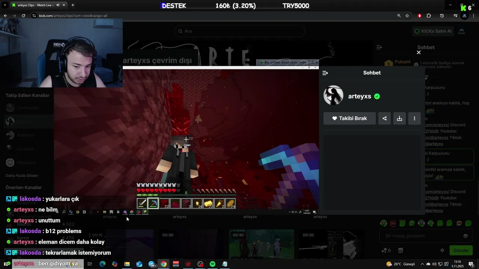The height and width of the screenshot is (269, 479).
Task: Click the angry red emote in the quick emote row
Action: click(x=393, y=223)
